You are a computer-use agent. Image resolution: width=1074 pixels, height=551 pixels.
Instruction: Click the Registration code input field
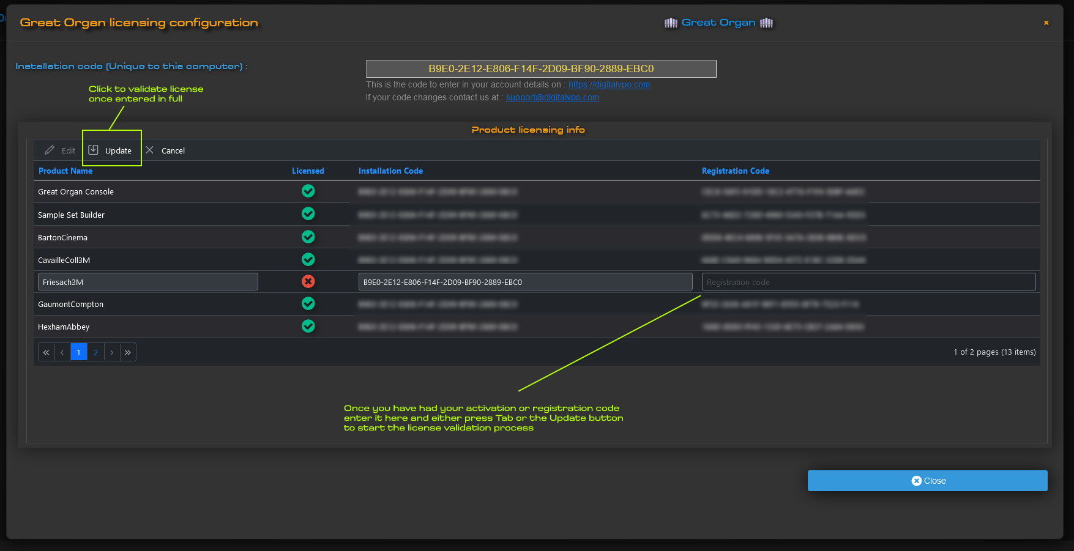click(x=868, y=282)
